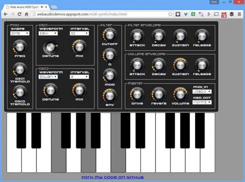Play the last black key on the right

[200, 130]
